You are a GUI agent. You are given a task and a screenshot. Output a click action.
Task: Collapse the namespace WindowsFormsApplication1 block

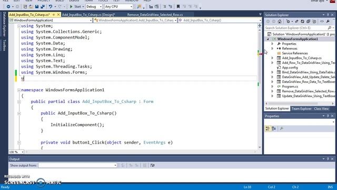point(19,90)
